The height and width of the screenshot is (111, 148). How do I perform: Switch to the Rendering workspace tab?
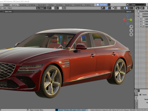point(68,5)
